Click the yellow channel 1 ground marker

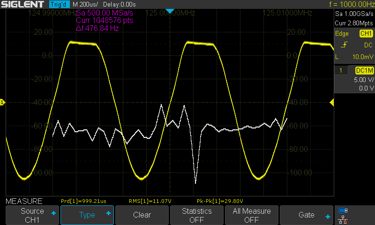[2, 102]
